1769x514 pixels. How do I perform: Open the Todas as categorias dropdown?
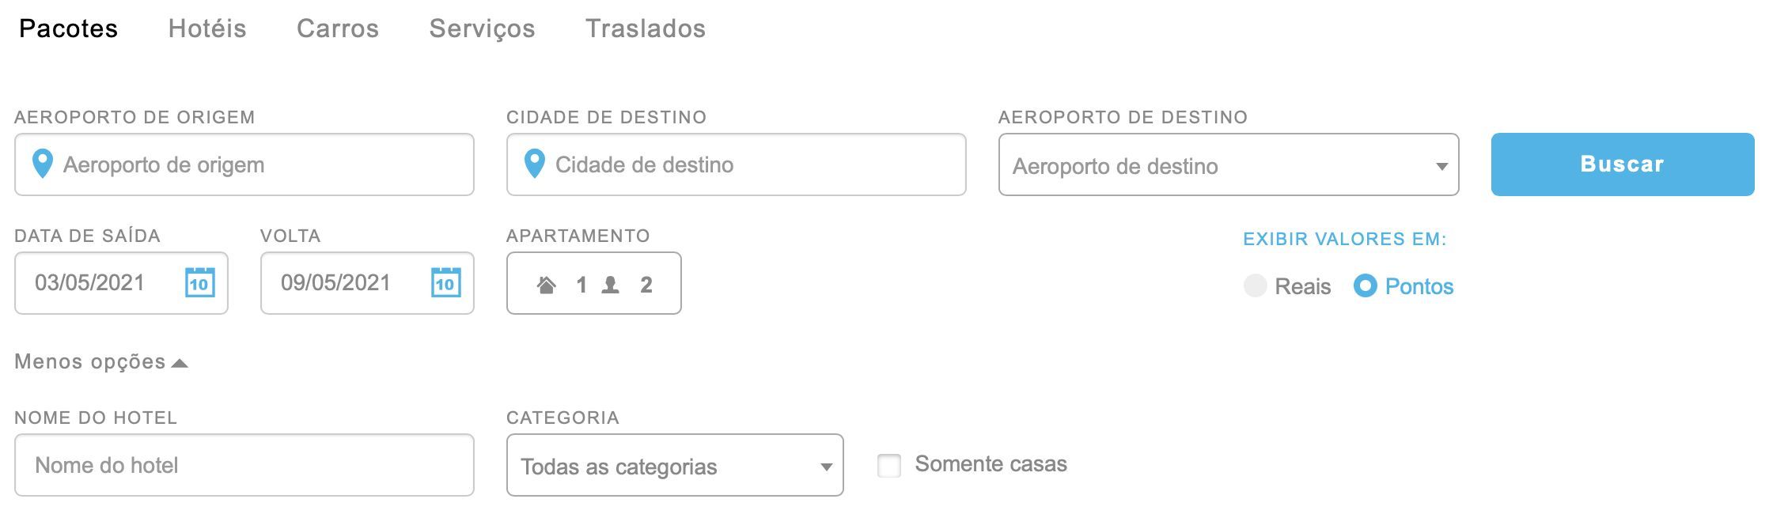point(675,465)
